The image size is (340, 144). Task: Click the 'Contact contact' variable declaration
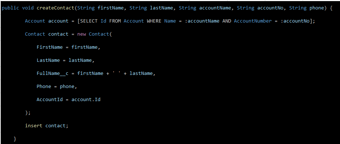pos(46,34)
